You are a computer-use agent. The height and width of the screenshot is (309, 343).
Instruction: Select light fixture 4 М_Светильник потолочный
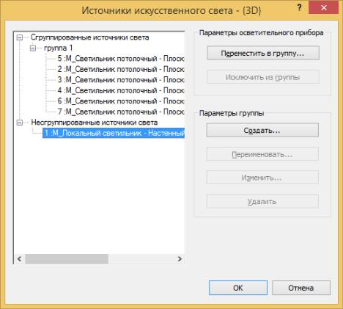coord(121,90)
